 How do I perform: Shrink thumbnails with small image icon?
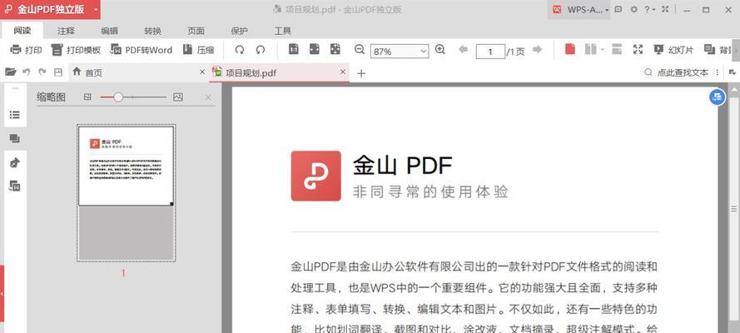coord(87,97)
